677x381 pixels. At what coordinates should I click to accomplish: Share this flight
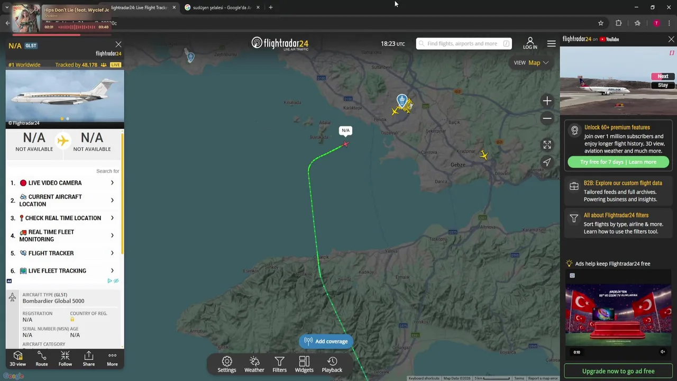coord(89,358)
